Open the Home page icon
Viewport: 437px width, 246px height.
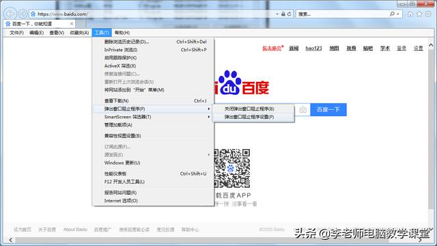pyautogui.click(x=410, y=14)
